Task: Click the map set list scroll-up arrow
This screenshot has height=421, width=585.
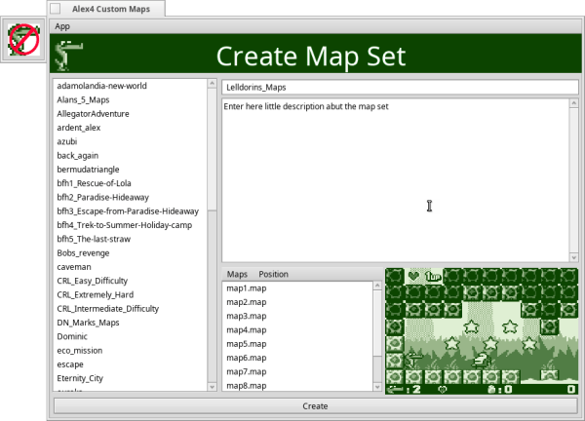Action: click(x=213, y=85)
